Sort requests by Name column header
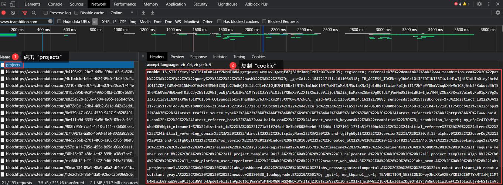Screen dimensions: 503x185 5,57
